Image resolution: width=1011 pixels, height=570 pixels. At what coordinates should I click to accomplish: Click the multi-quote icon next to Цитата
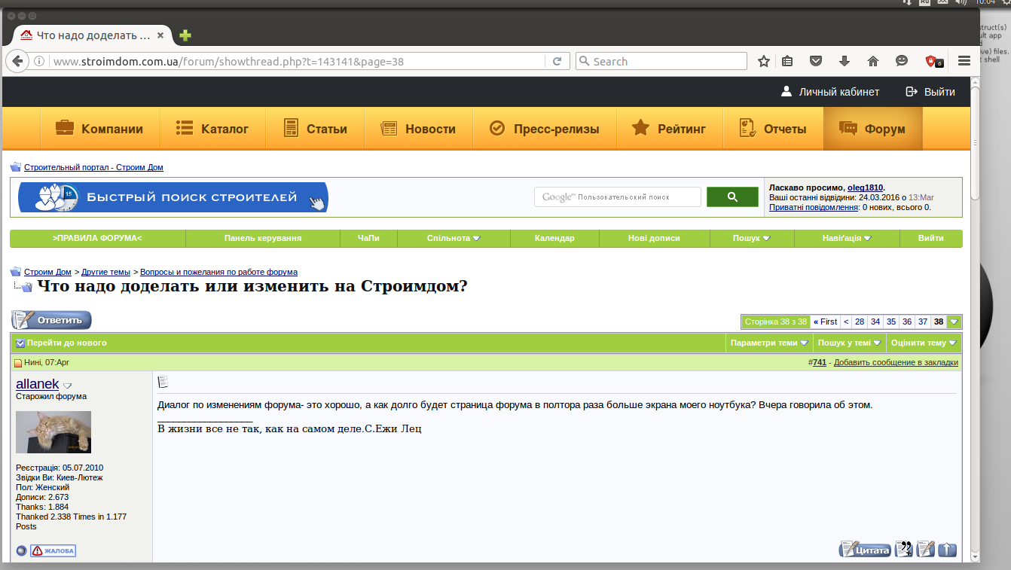click(x=904, y=550)
